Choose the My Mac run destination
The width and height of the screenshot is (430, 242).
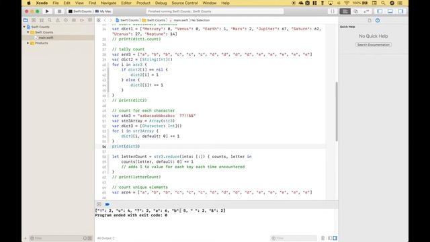[x=103, y=11]
